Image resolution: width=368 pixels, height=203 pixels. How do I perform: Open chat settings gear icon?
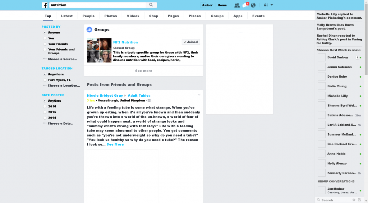click(354, 200)
